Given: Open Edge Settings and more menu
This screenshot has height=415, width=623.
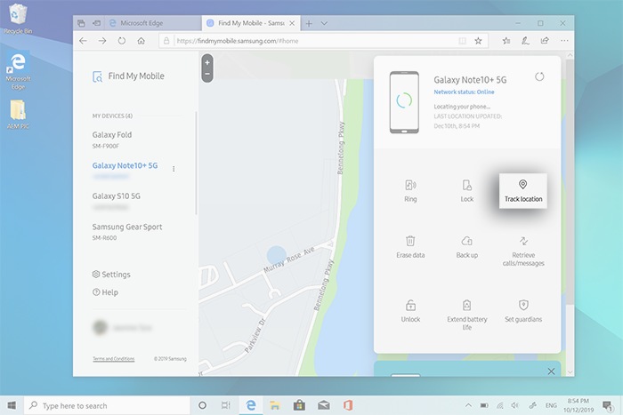Looking at the screenshot, I should pyautogui.click(x=564, y=41).
